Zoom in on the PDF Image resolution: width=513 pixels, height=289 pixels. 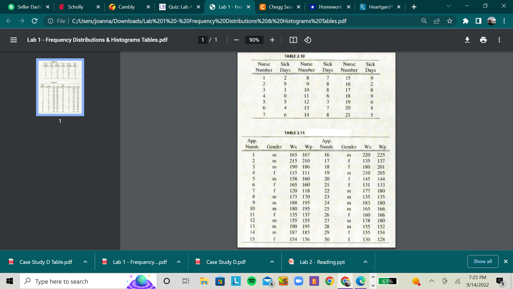(x=272, y=40)
